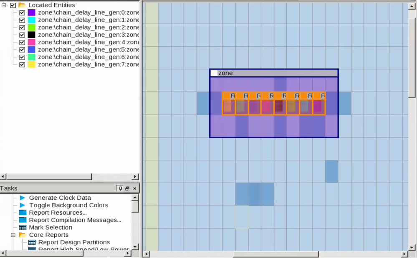Screen dimensions: 417x258
Task: Click the entities panel horizontal scrollbar thumb
Action: (49, 176)
